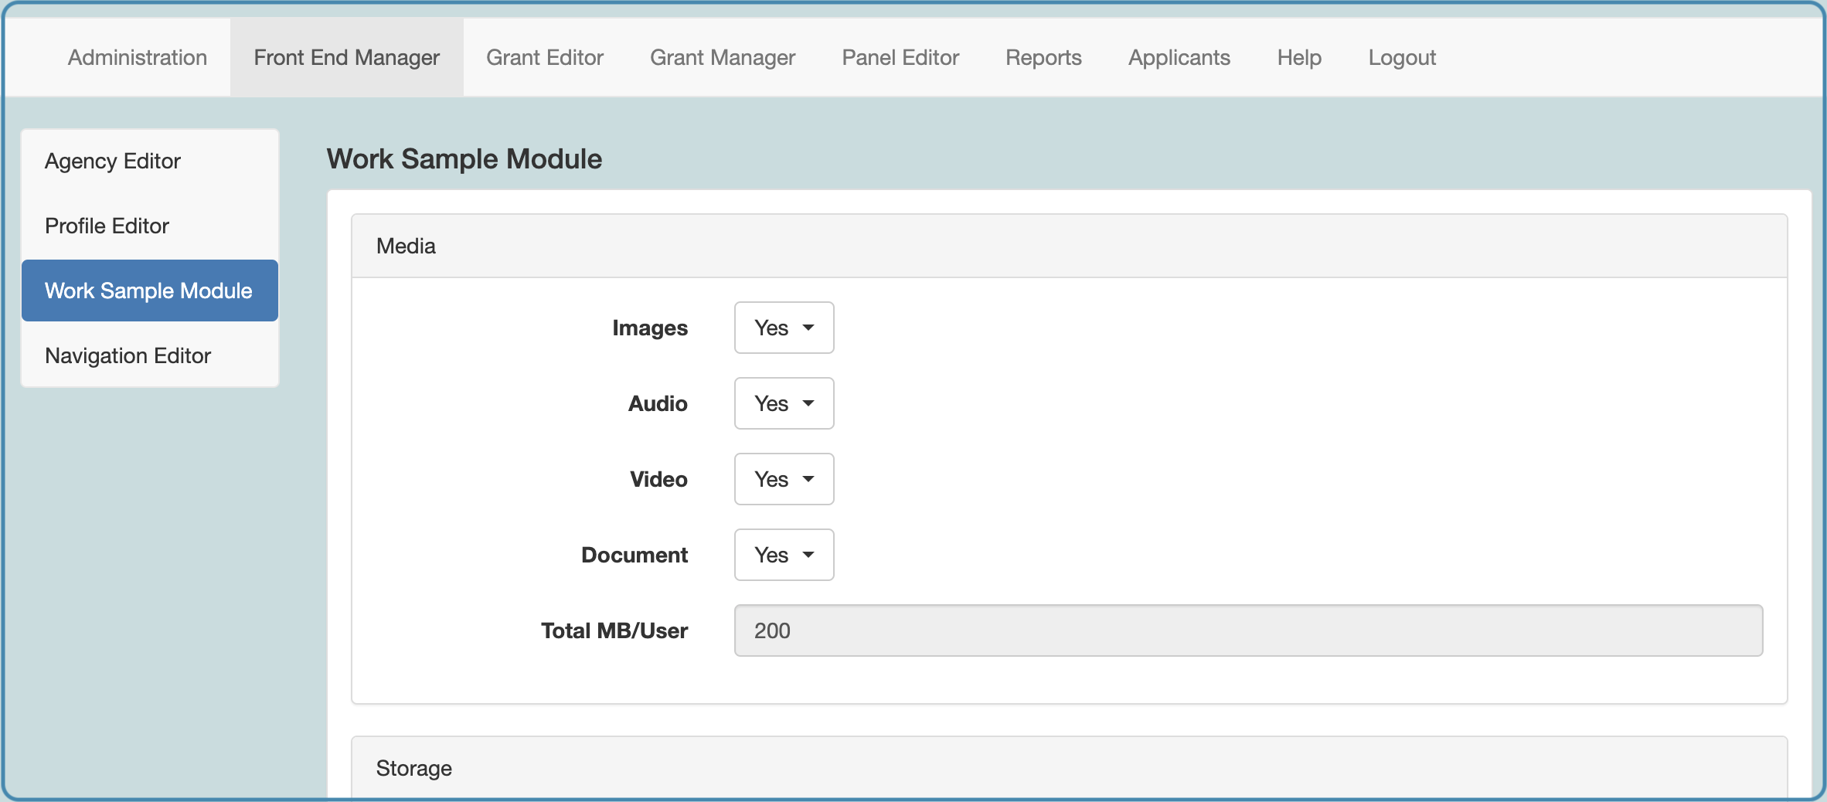
Task: Open the Images Yes dropdown
Action: tap(784, 328)
